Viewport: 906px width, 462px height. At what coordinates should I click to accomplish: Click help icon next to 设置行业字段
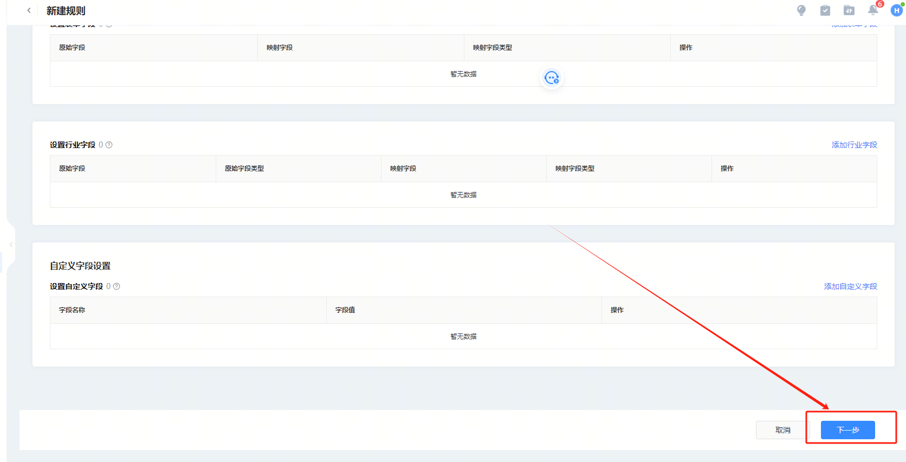coord(109,145)
